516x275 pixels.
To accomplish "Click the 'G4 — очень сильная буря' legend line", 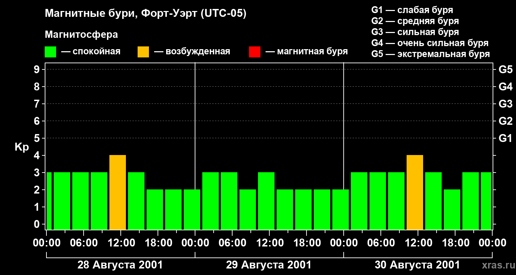I will click(430, 43).
